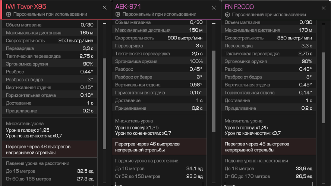Image resolution: width=331 pixels, height=186 pixels.
Task: Click FN F2000 damage 33,6 ед
Action: (x=304, y=169)
